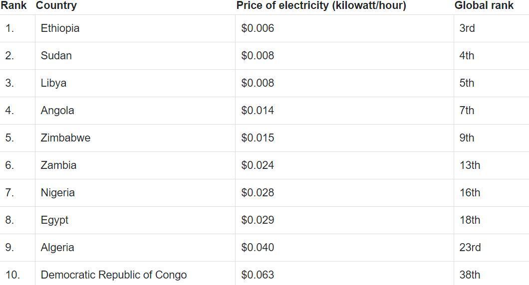
Task: Select the Angola country cell
Action: pos(57,111)
